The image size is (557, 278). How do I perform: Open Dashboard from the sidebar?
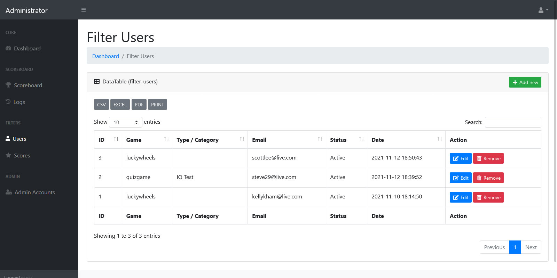[27, 49]
